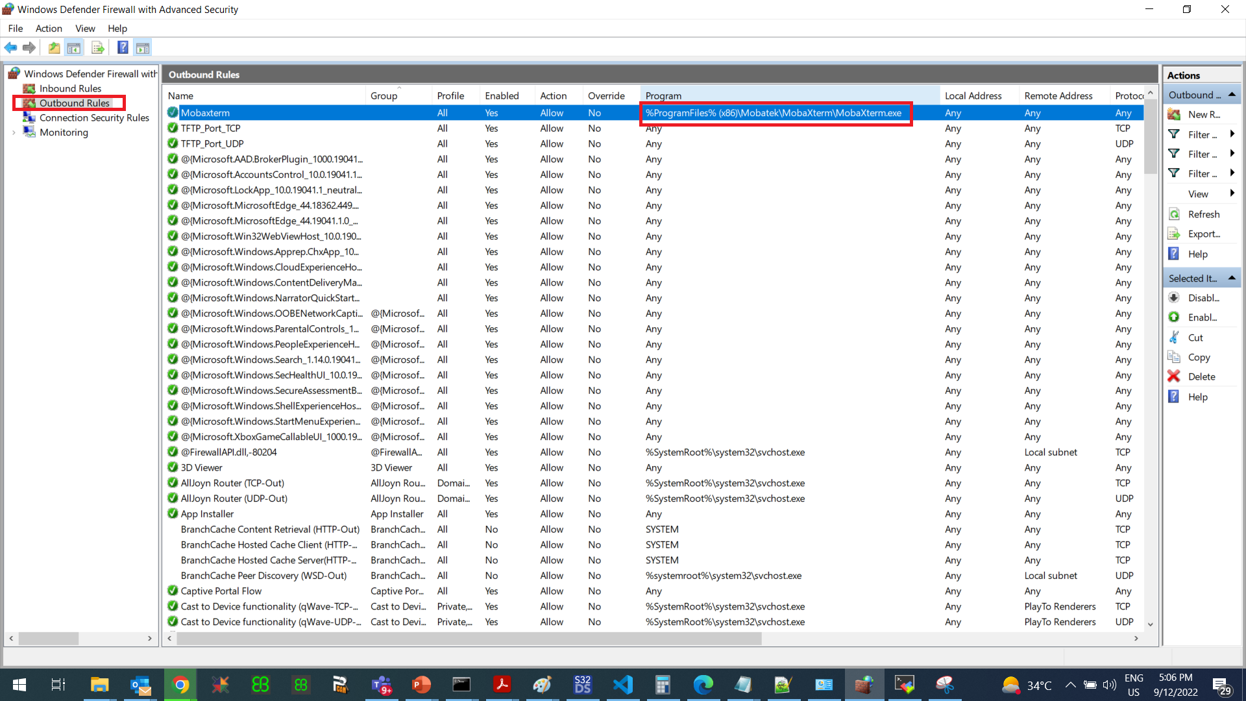Open the Help menu
The image size is (1246, 701).
[x=117, y=28]
